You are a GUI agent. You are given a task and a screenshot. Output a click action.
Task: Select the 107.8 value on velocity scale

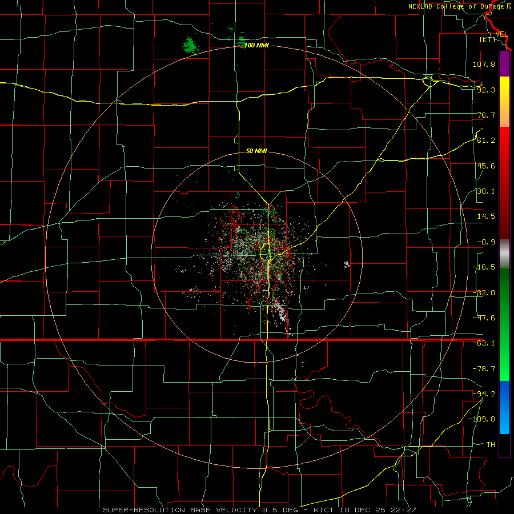coord(484,64)
